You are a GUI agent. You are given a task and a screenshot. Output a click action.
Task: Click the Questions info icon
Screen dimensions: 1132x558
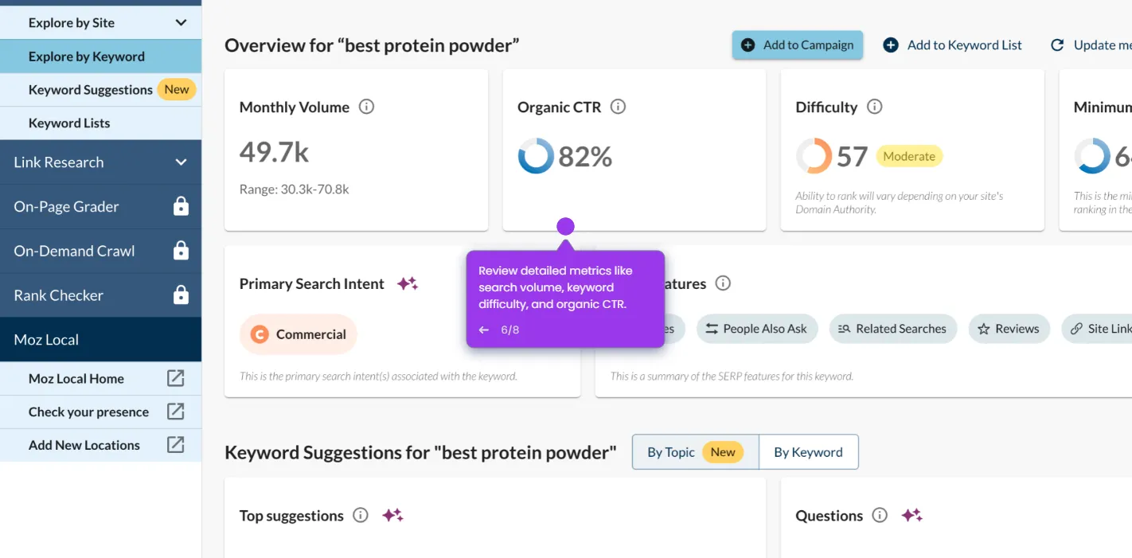pos(880,515)
